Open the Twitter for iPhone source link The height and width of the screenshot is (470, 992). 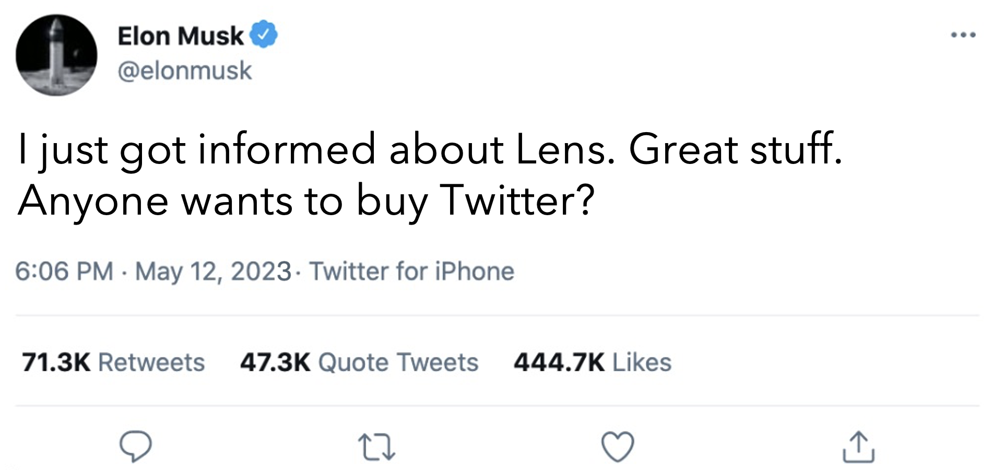tap(412, 272)
